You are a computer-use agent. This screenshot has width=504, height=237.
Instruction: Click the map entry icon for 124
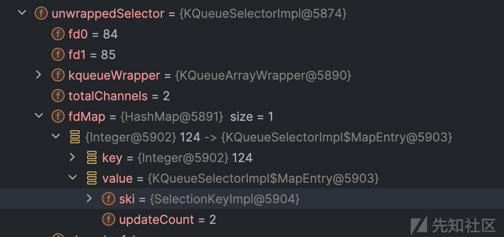click(x=75, y=137)
